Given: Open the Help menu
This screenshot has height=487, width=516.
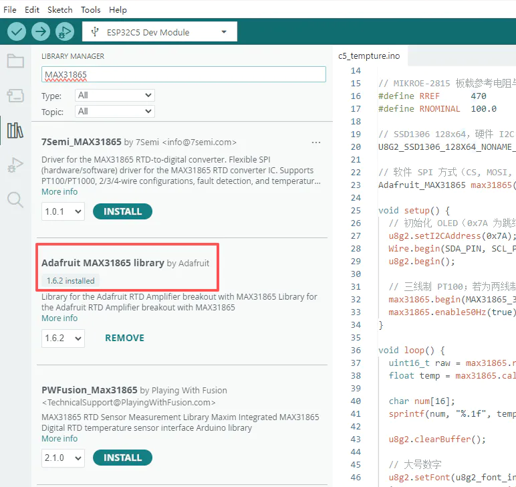Looking at the screenshot, I should (x=118, y=9).
